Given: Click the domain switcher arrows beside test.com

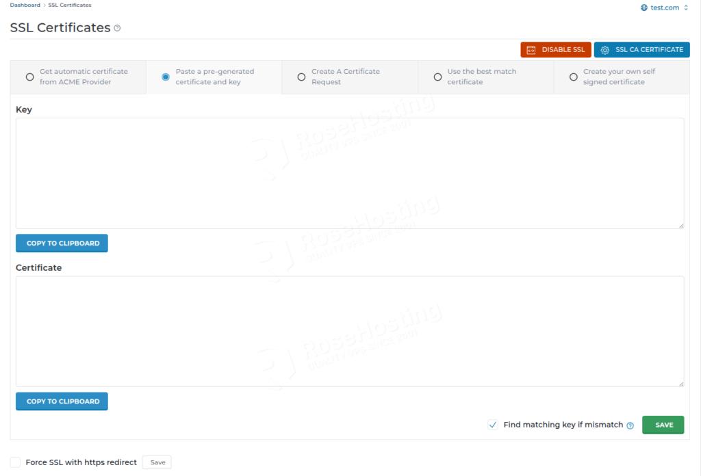Looking at the screenshot, I should 686,8.
